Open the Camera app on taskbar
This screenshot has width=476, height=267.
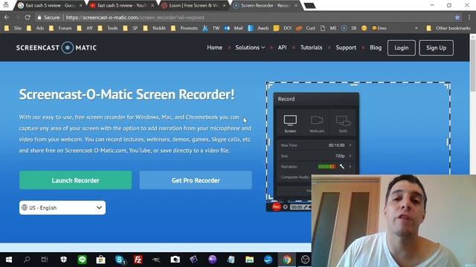(175, 260)
